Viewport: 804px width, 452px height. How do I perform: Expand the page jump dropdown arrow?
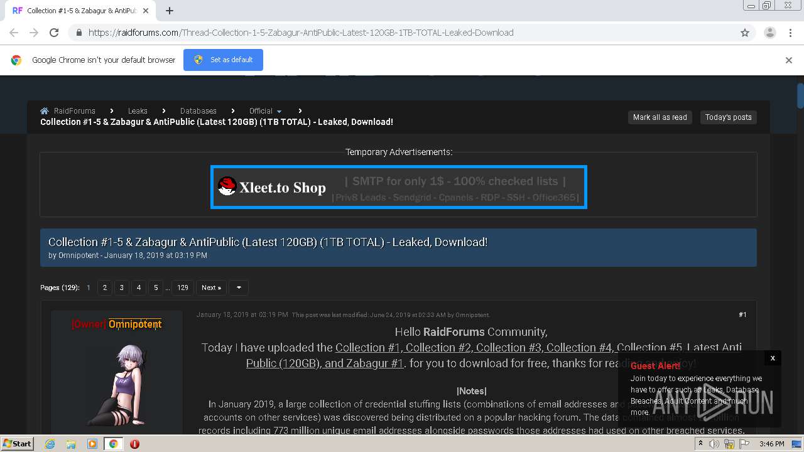click(x=239, y=288)
